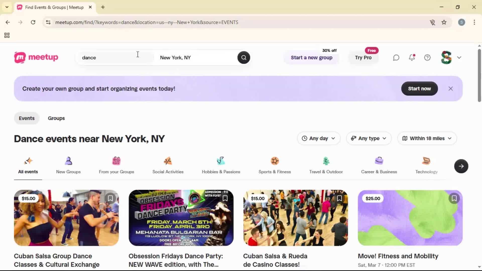Expand the Within 18 miles distance dropdown
The image size is (482, 271).
click(x=427, y=138)
